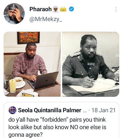Click the turban man emoji
Screen dimensions: 121x138
coord(55,9)
